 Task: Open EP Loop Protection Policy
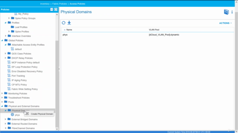25,67
